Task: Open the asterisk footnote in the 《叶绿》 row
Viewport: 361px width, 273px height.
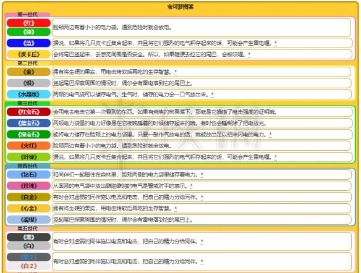Action: [276, 157]
